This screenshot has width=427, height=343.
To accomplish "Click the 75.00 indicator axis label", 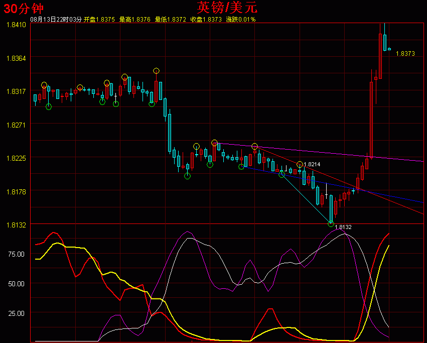I will tap(16, 254).
